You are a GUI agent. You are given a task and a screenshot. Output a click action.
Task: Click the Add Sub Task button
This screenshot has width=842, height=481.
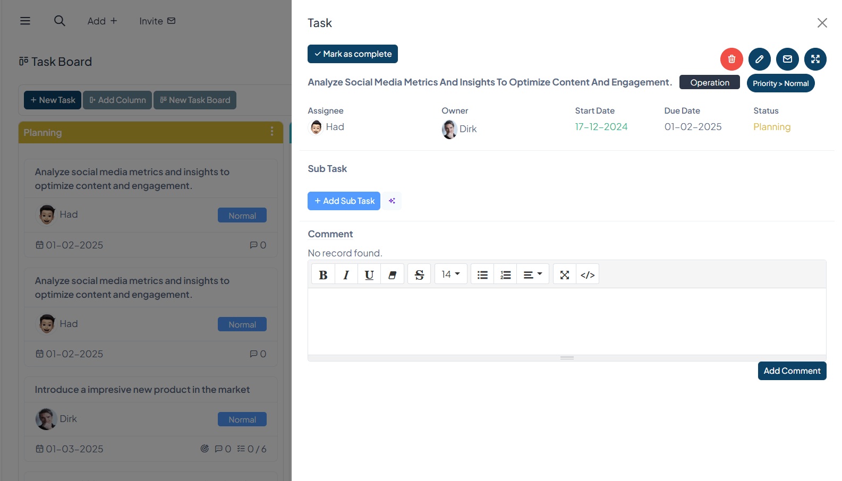click(x=344, y=201)
